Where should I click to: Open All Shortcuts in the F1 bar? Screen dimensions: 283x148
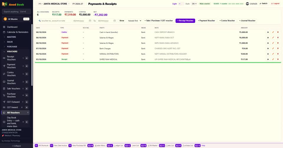tap(42, 145)
